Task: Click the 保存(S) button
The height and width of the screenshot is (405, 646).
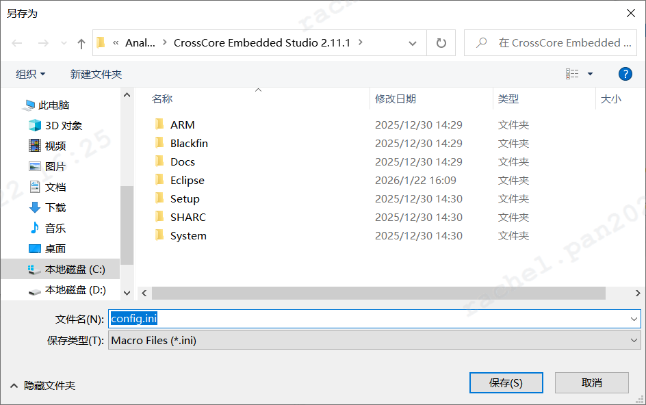Action: (x=506, y=382)
